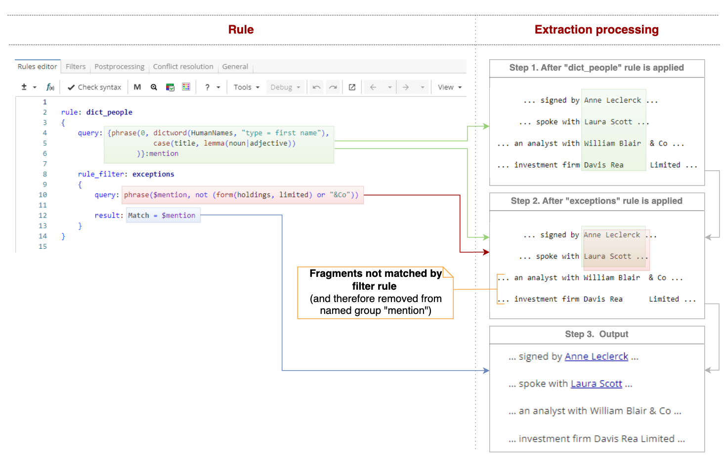Open the f(x) functions icon

coord(49,87)
